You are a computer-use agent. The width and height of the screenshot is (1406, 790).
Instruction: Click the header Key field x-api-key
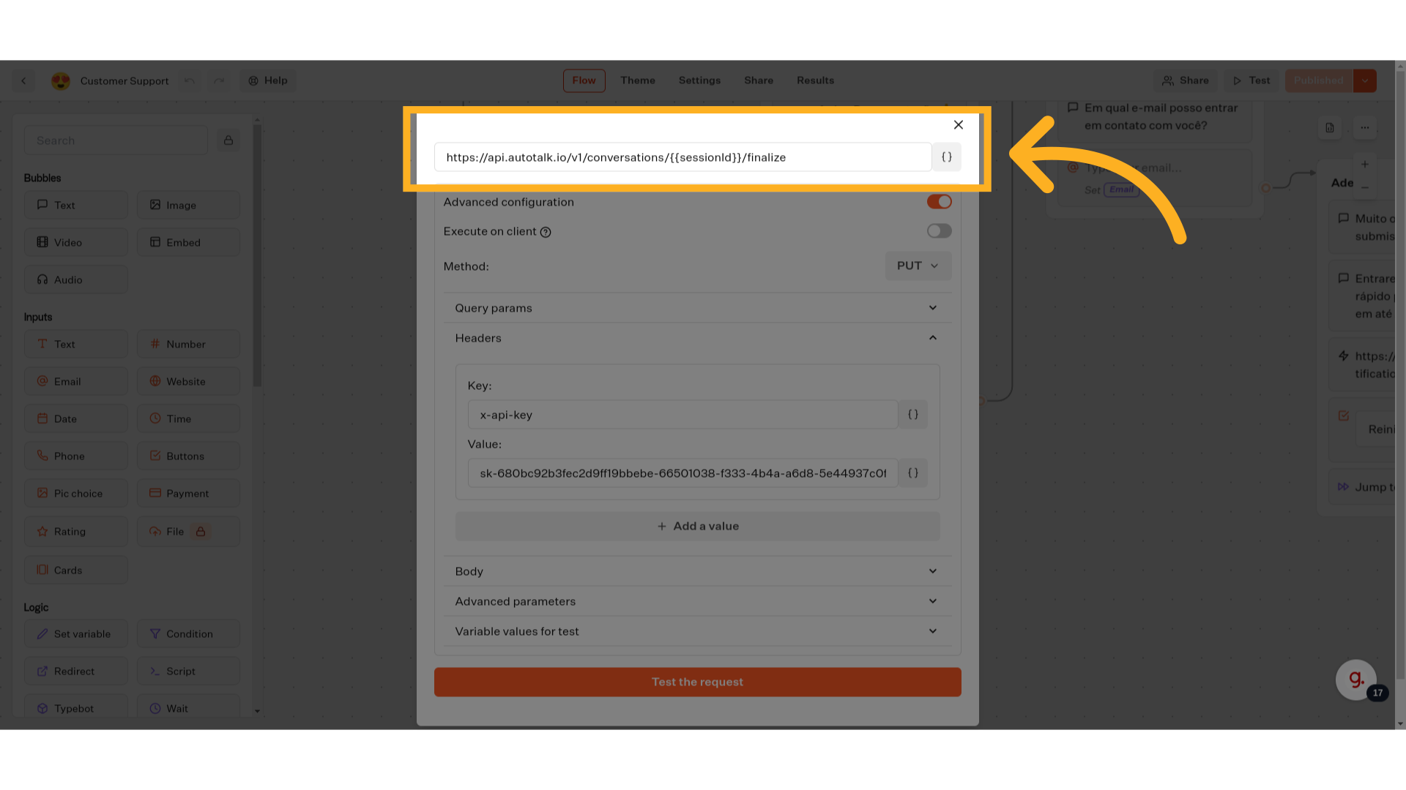coord(682,415)
